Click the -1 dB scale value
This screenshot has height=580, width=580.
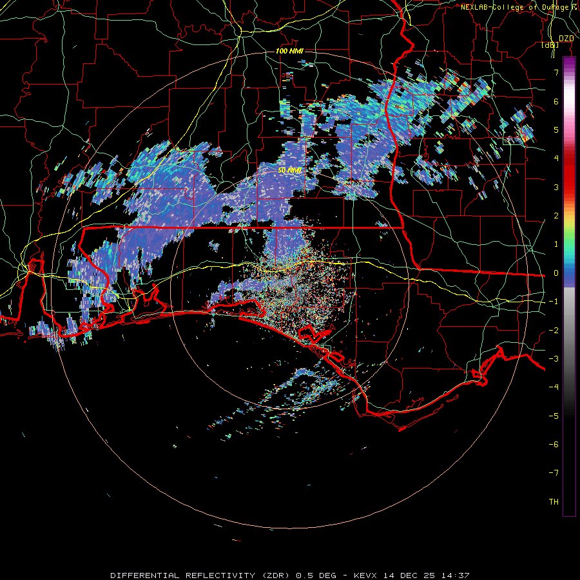[x=554, y=302]
